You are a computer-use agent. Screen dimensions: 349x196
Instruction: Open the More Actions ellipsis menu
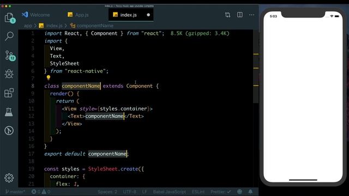click(x=252, y=15)
